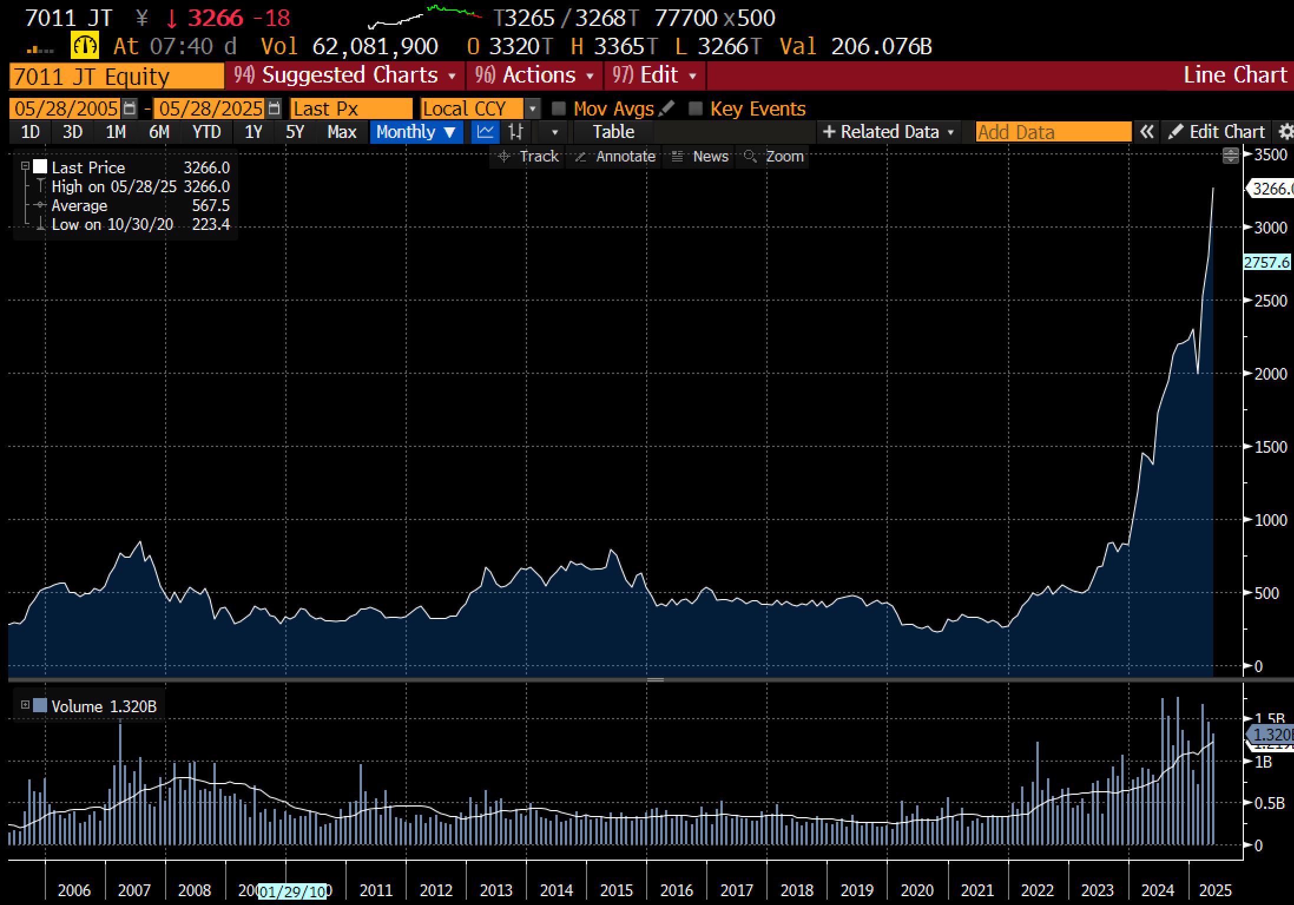
Task: Open the Related Data dropdown
Action: (x=888, y=131)
